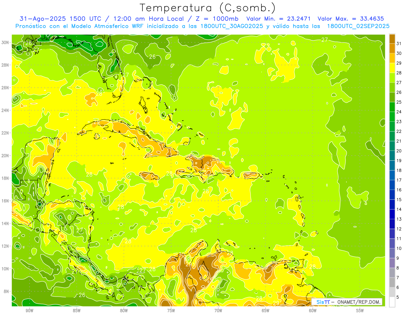Screen dimensions: 408x315
Task: Pick the purple swatch between 9 and 10
Action: [x=392, y=253]
